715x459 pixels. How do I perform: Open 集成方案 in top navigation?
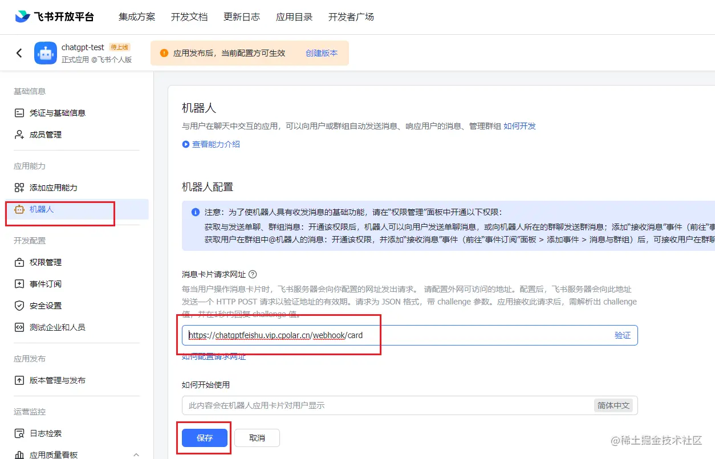137,17
